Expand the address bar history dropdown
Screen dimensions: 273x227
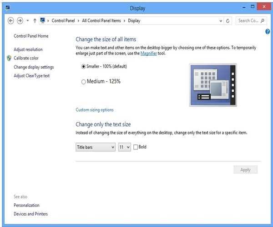(221, 20)
